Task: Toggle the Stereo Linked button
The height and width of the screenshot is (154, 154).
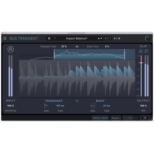Action: 100,118
